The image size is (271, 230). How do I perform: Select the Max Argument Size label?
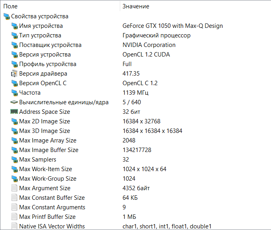tap(45, 188)
